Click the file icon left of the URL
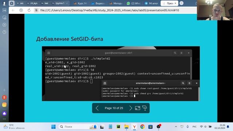Viewport: 233px width, 131px height. tap(36, 10)
